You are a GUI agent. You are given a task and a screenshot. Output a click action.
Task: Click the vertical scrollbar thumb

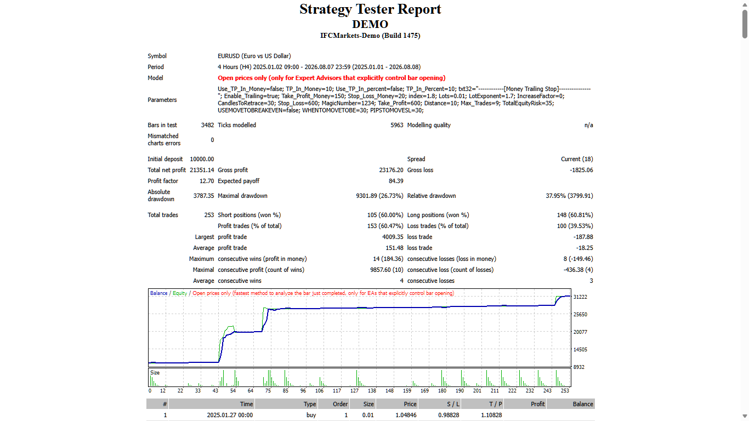(x=745, y=23)
